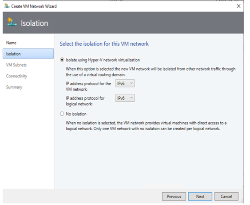250x205 pixels.
Task: Go to the Name wizard step
Action: [11, 43]
